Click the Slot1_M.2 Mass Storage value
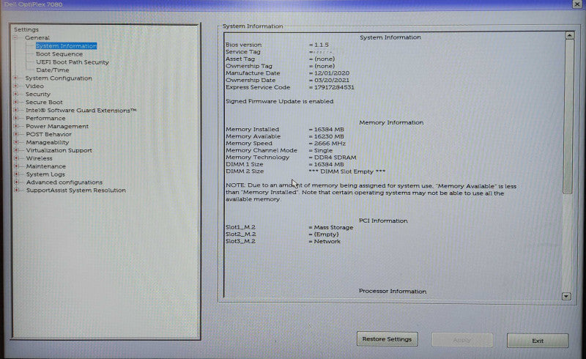Image resolution: width=586 pixels, height=359 pixels. (333, 227)
